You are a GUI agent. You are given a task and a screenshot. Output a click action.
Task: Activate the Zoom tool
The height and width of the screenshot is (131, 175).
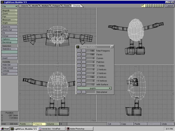pyautogui.click(x=9, y=14)
